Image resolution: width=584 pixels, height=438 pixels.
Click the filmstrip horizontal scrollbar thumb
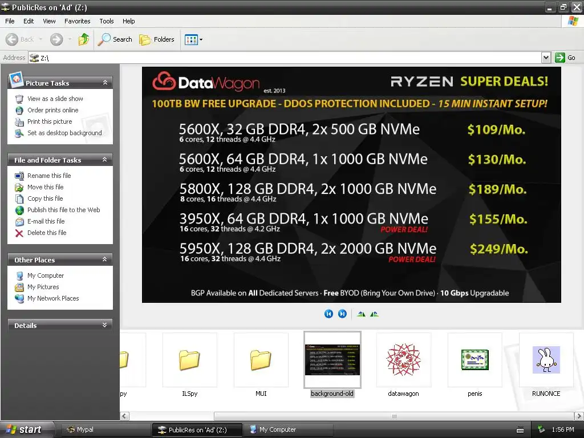[x=394, y=416]
